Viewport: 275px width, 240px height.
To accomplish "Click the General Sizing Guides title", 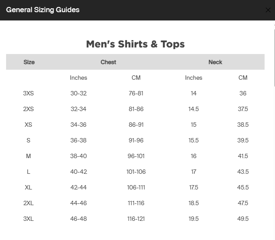I will pos(43,10).
